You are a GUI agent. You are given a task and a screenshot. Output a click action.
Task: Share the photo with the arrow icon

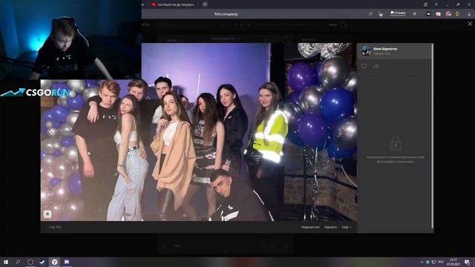coord(376,66)
